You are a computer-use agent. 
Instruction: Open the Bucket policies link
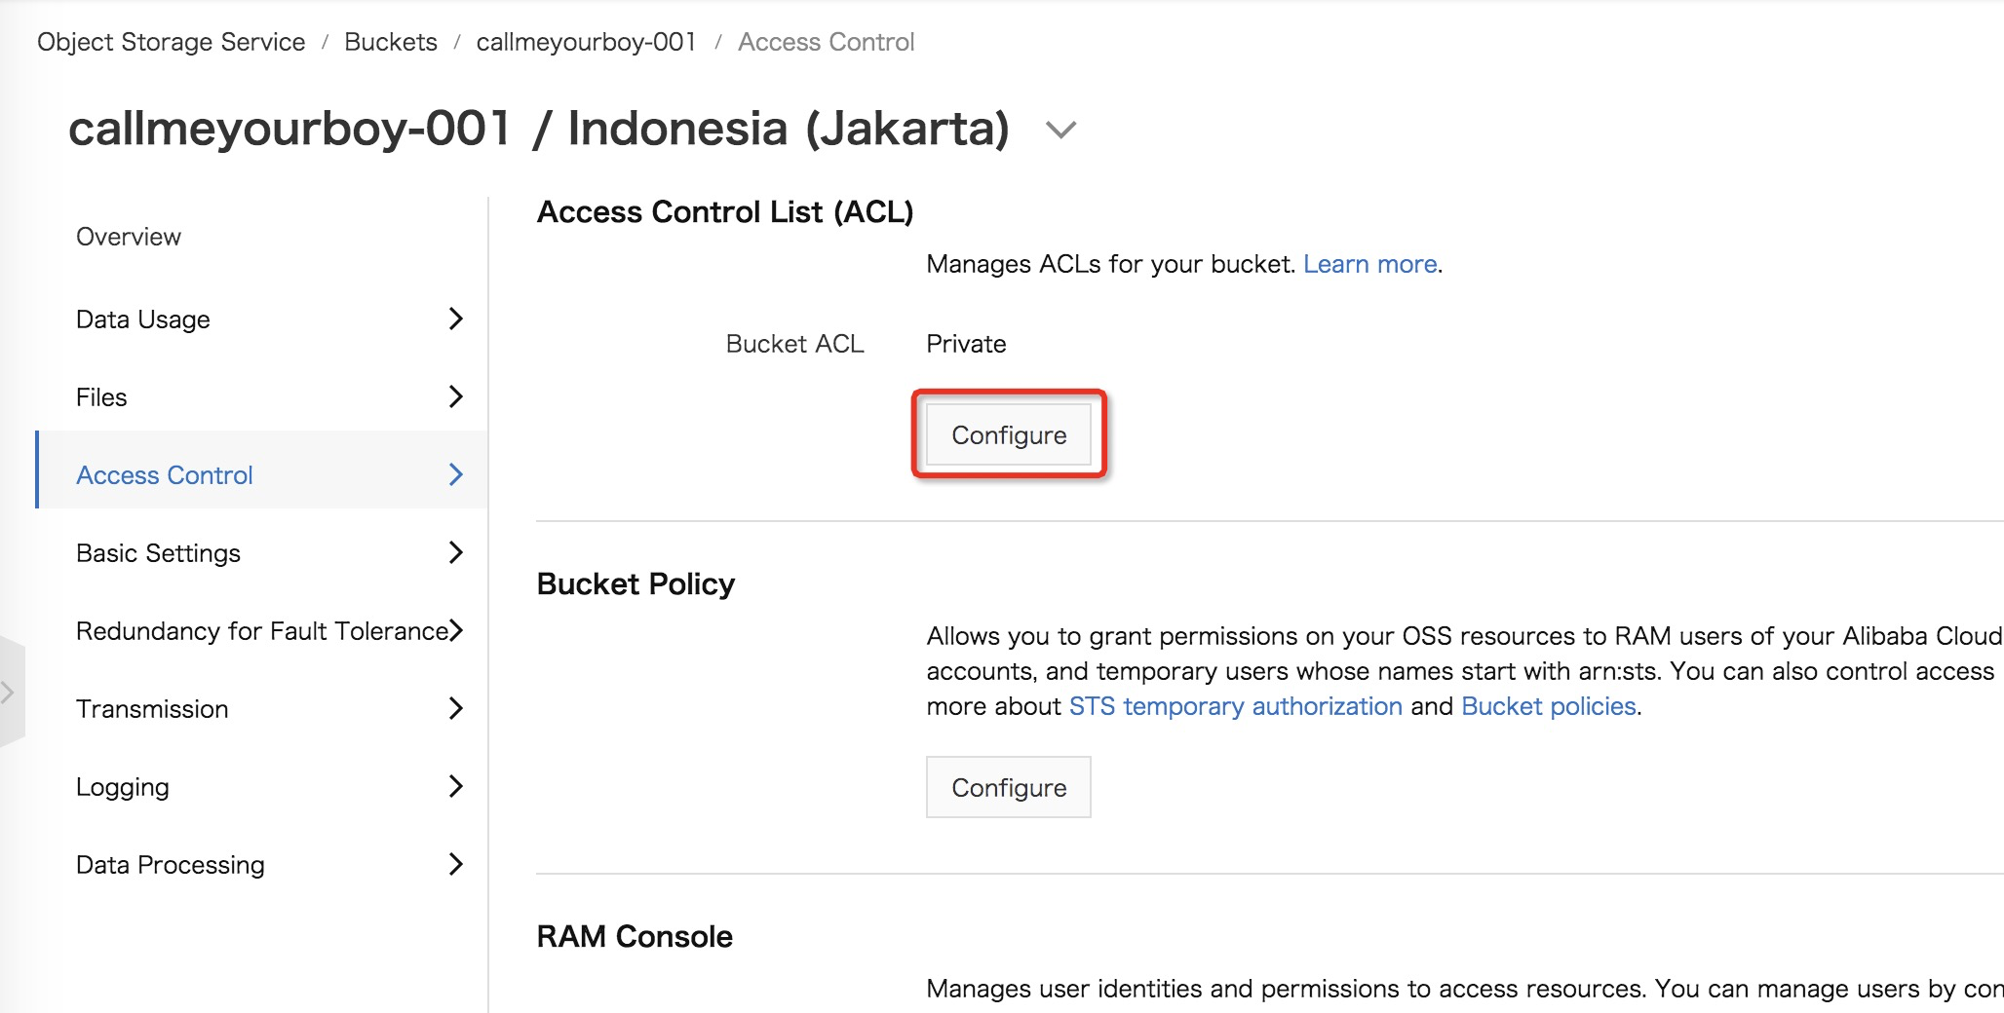point(1548,706)
